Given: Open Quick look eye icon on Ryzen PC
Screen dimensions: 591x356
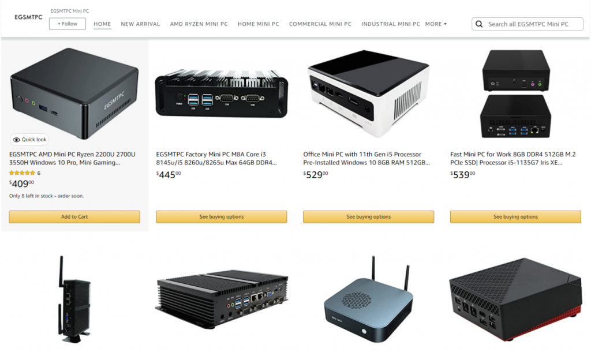Looking at the screenshot, I should coord(17,140).
